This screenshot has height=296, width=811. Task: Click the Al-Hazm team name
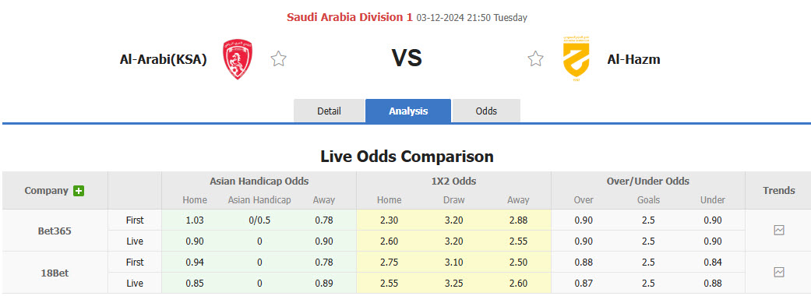[633, 59]
